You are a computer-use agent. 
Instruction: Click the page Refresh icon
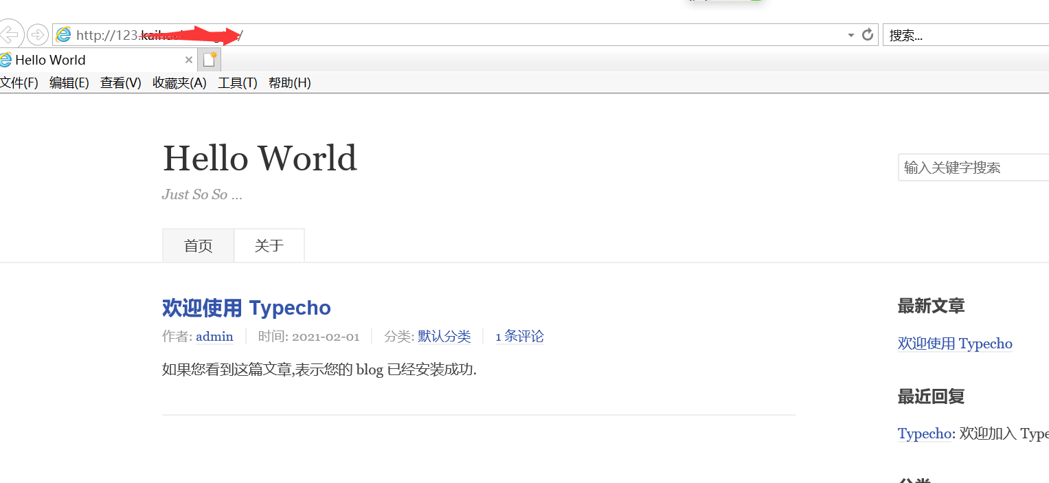(867, 34)
